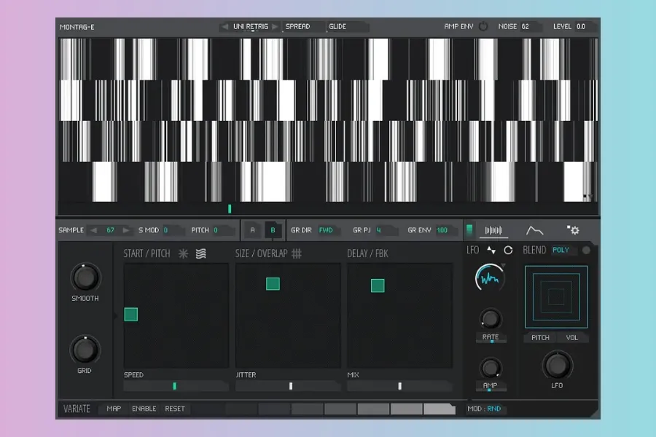Open the GR DIR FWD dropdown
The width and height of the screenshot is (656, 437).
click(x=326, y=230)
